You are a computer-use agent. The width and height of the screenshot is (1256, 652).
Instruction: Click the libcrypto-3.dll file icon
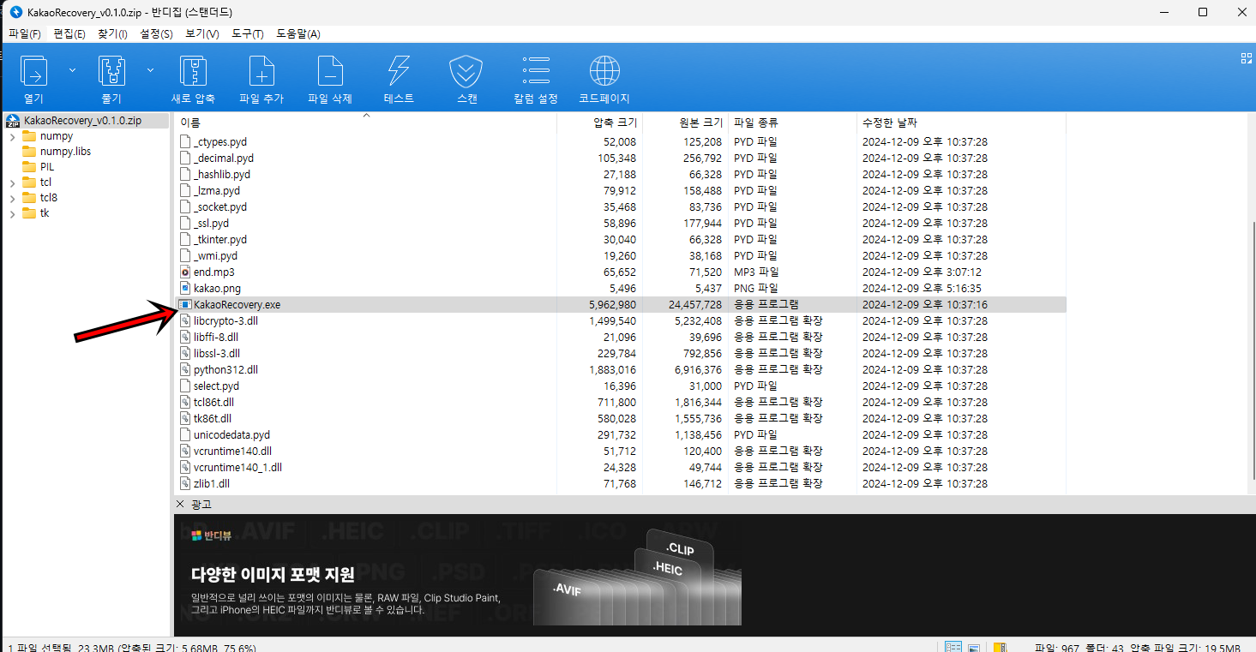point(186,320)
